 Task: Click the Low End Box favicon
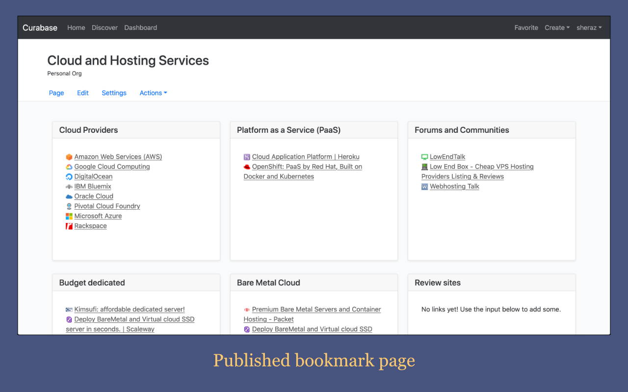tap(425, 167)
